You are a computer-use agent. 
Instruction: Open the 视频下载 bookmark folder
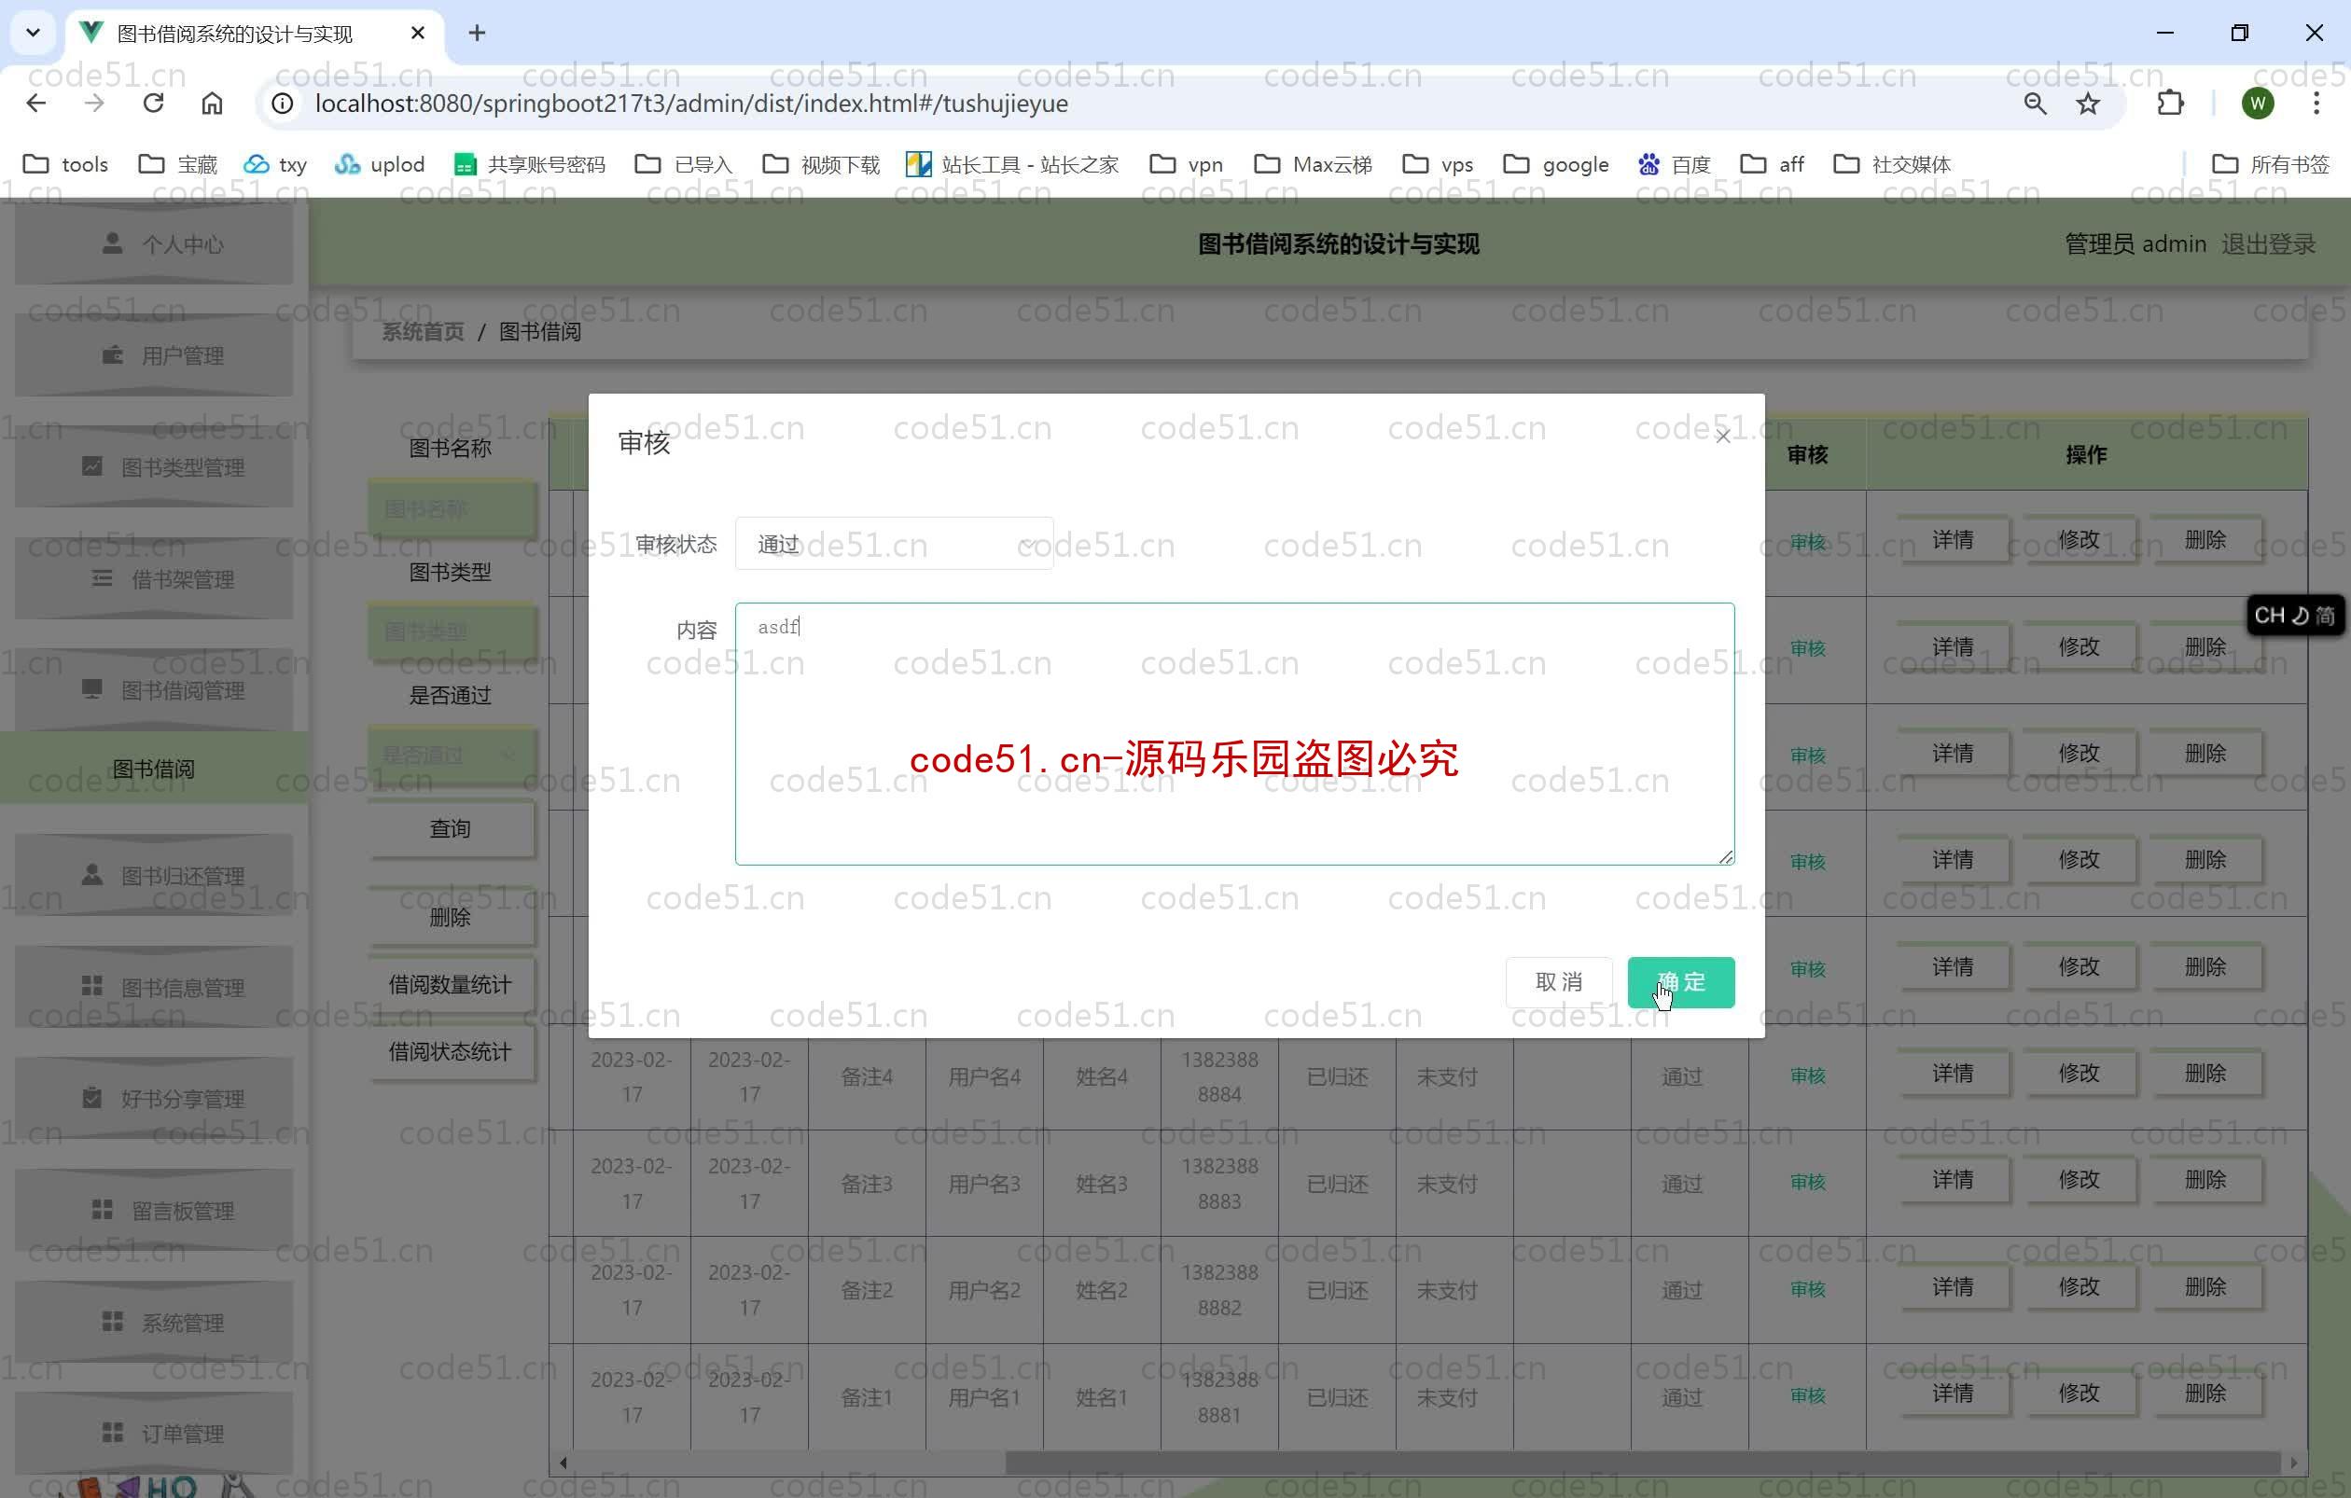[821, 164]
